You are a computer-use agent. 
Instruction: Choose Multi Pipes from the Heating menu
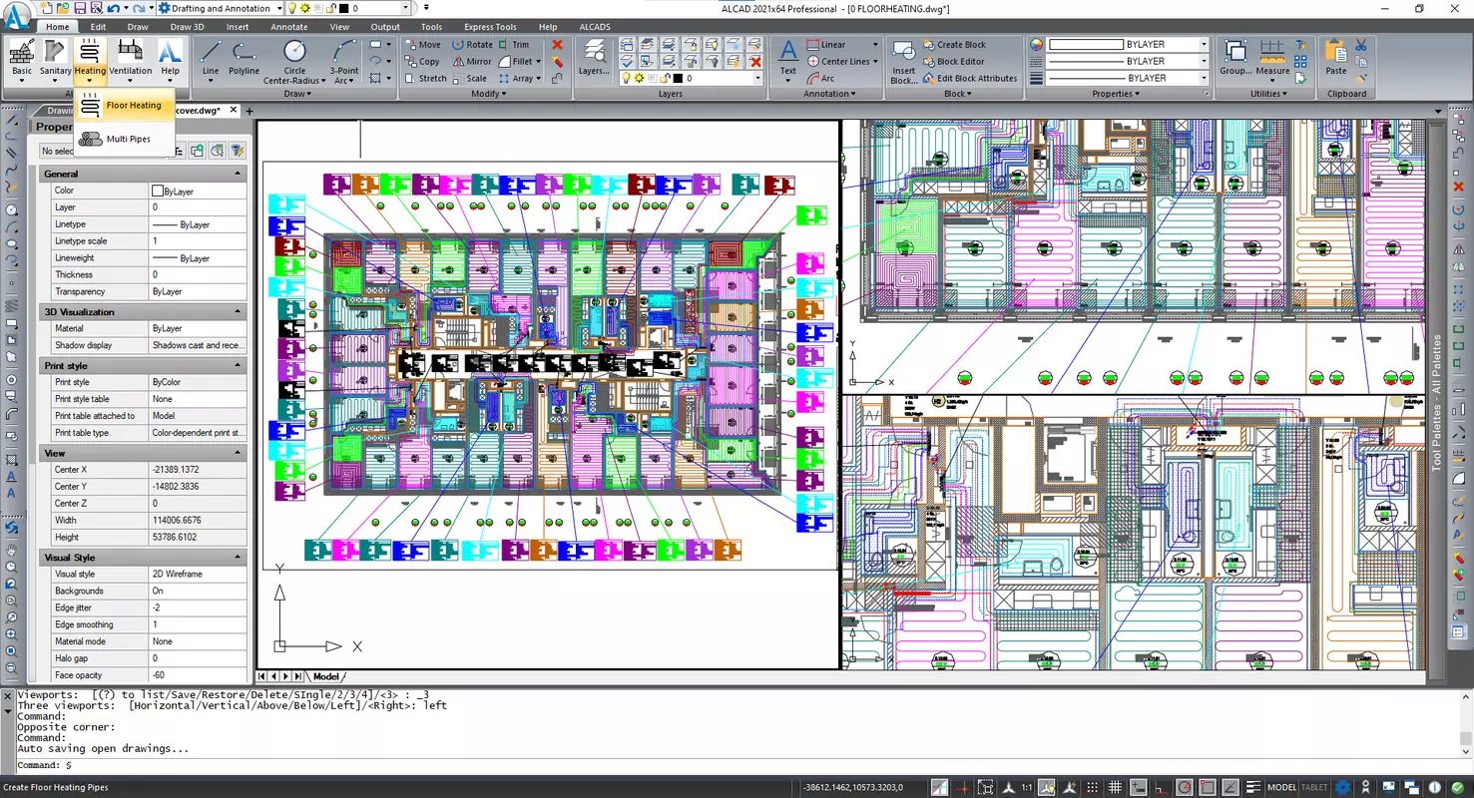125,139
